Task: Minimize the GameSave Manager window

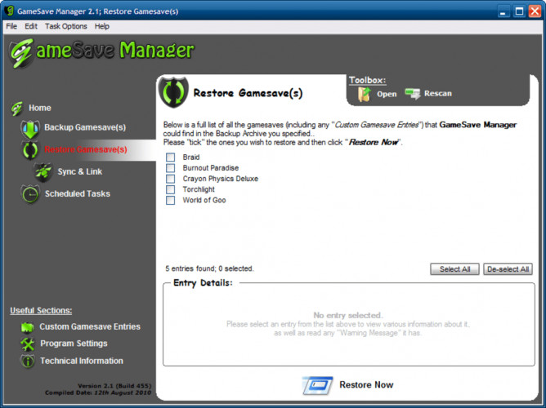Action: [x=503, y=11]
